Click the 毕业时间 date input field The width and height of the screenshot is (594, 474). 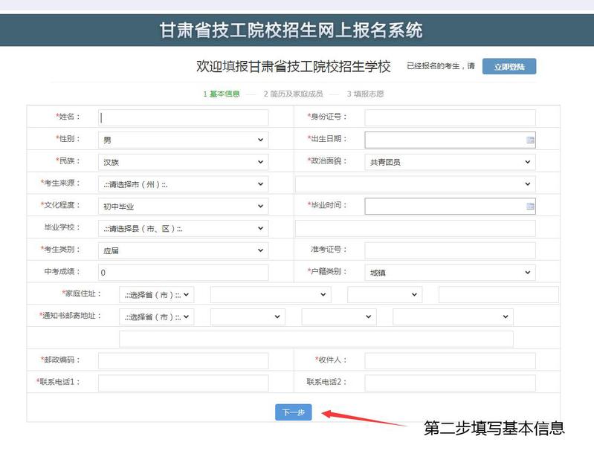coord(450,207)
